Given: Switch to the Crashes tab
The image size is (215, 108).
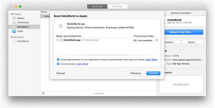Looking at the screenshot, I should pyautogui.click(x=117, y=6).
